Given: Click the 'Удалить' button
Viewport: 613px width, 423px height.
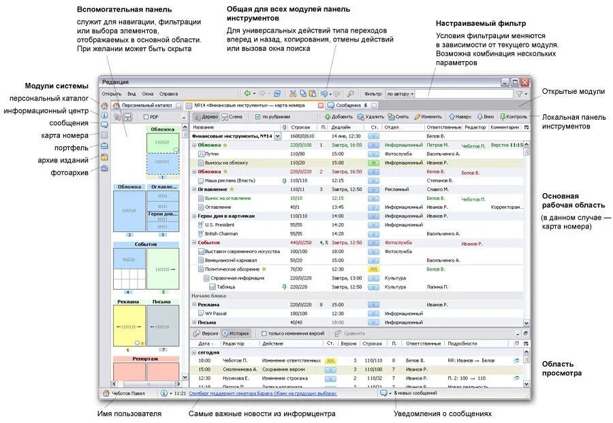Looking at the screenshot, I should pyautogui.click(x=371, y=116).
